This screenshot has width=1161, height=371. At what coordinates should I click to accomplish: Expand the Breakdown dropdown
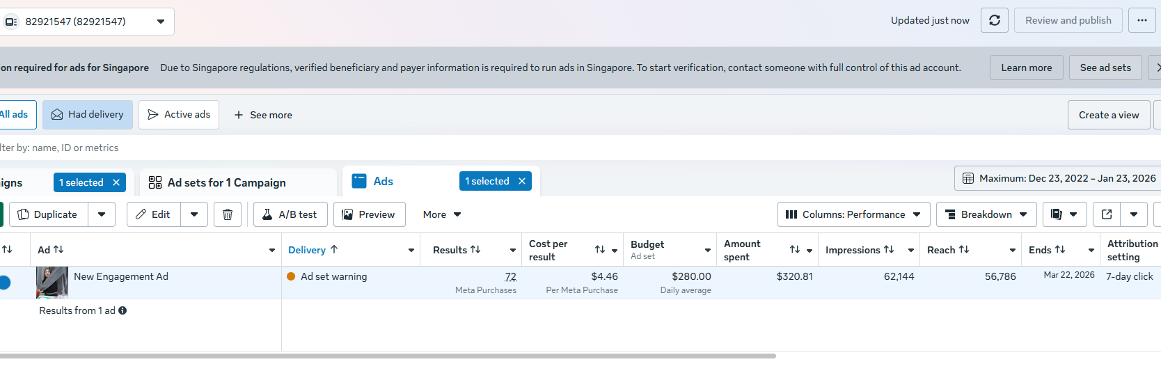coord(986,214)
